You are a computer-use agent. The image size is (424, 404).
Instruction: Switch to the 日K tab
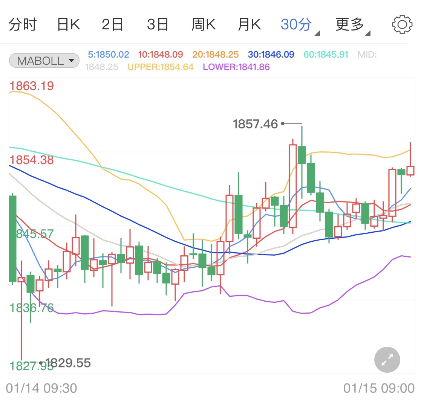(x=69, y=24)
